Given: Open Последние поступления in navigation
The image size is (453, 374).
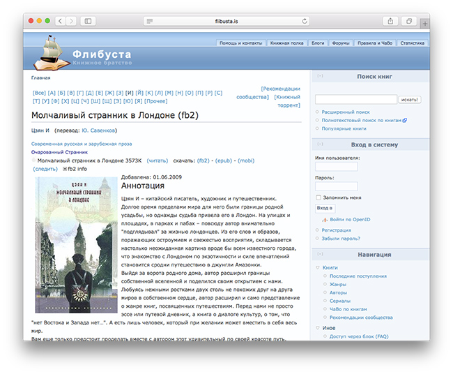Looking at the screenshot, I should click(x=358, y=276).
